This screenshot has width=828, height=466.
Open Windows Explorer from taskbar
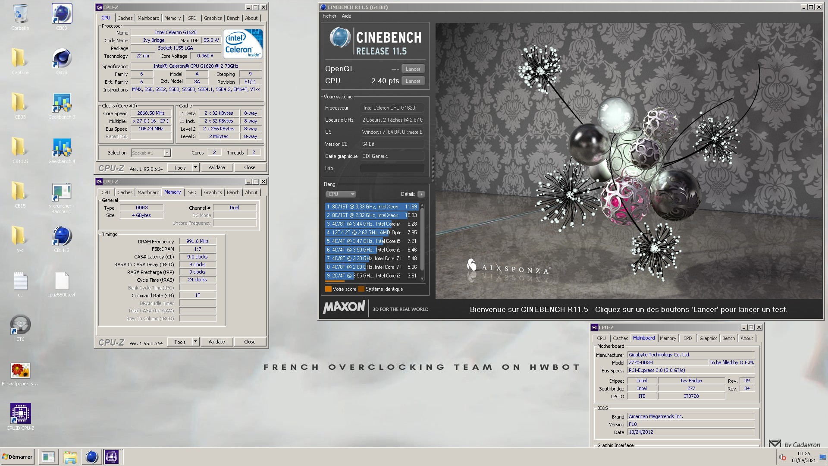coord(70,457)
